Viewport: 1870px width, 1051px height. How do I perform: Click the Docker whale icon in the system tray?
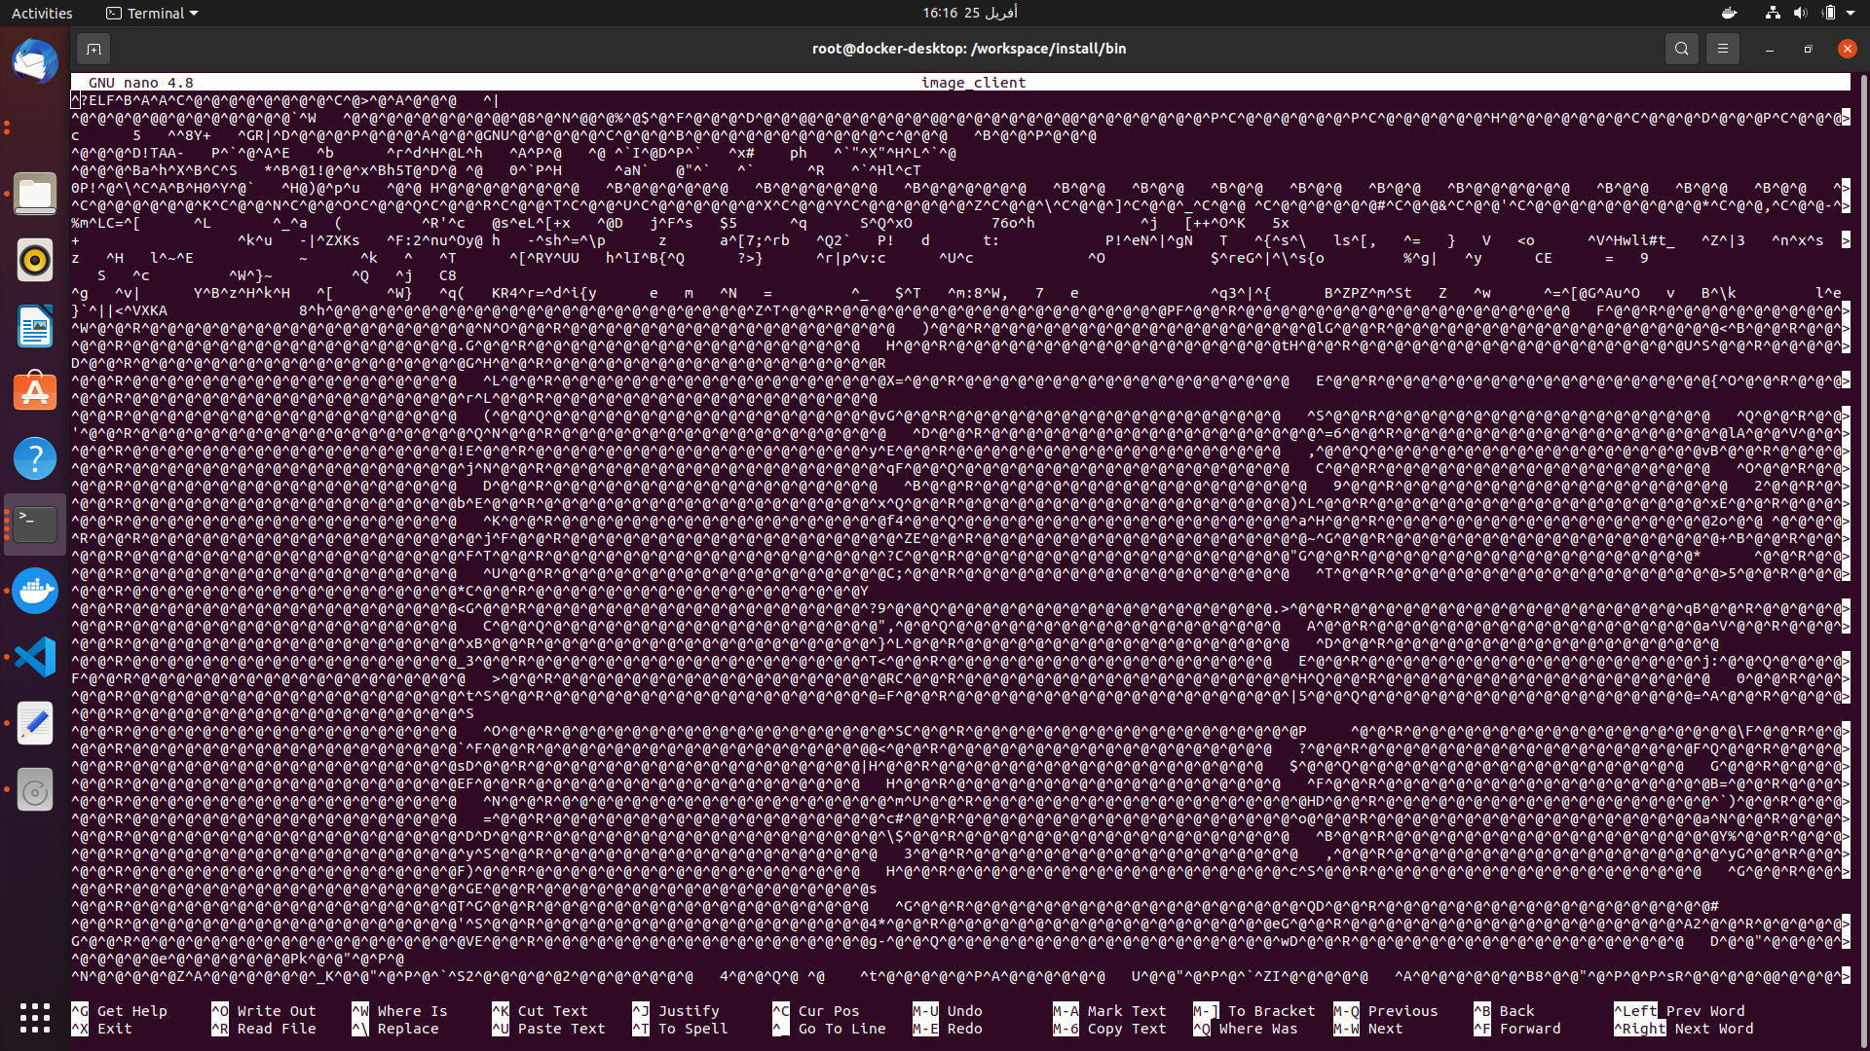pyautogui.click(x=1729, y=13)
